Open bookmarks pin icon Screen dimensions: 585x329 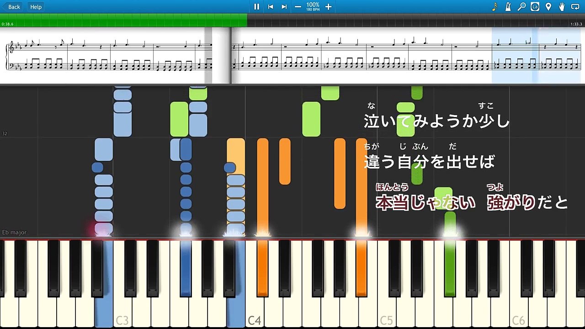(548, 7)
